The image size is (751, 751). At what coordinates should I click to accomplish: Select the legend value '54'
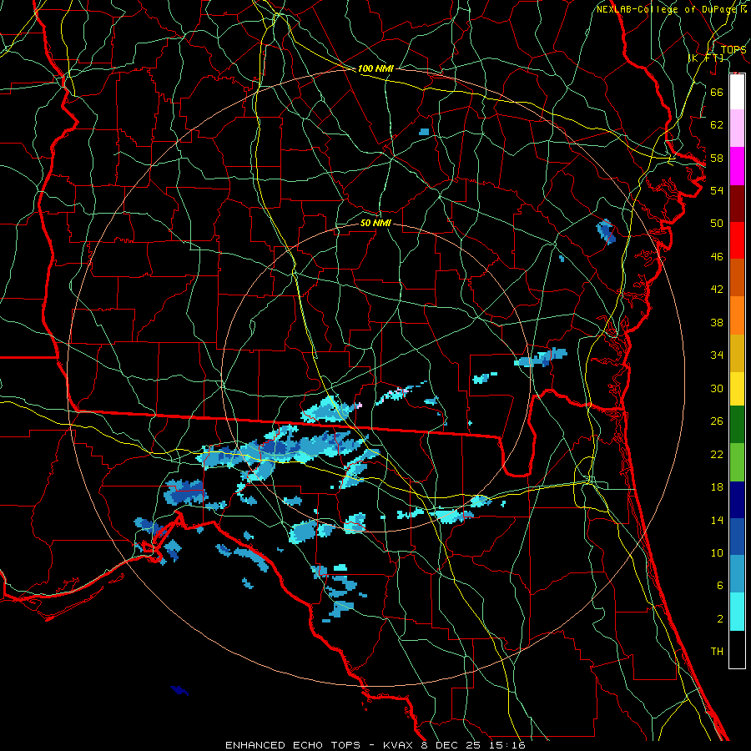(x=717, y=190)
